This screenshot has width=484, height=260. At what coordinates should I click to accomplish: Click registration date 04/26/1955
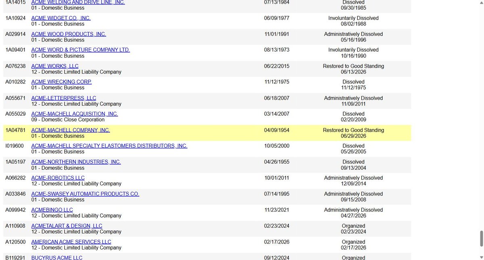pyautogui.click(x=277, y=162)
